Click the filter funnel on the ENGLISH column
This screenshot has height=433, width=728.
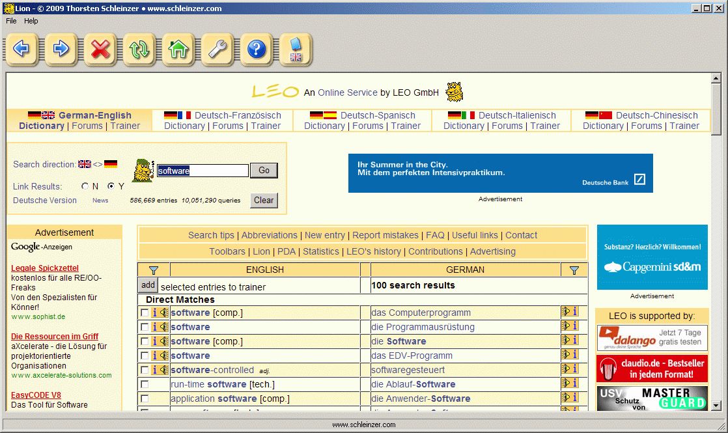click(x=154, y=269)
